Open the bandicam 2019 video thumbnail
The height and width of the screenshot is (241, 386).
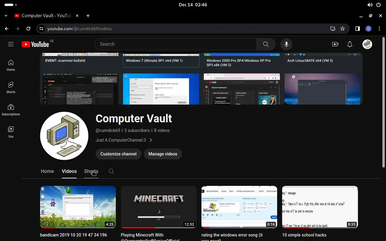click(78, 207)
